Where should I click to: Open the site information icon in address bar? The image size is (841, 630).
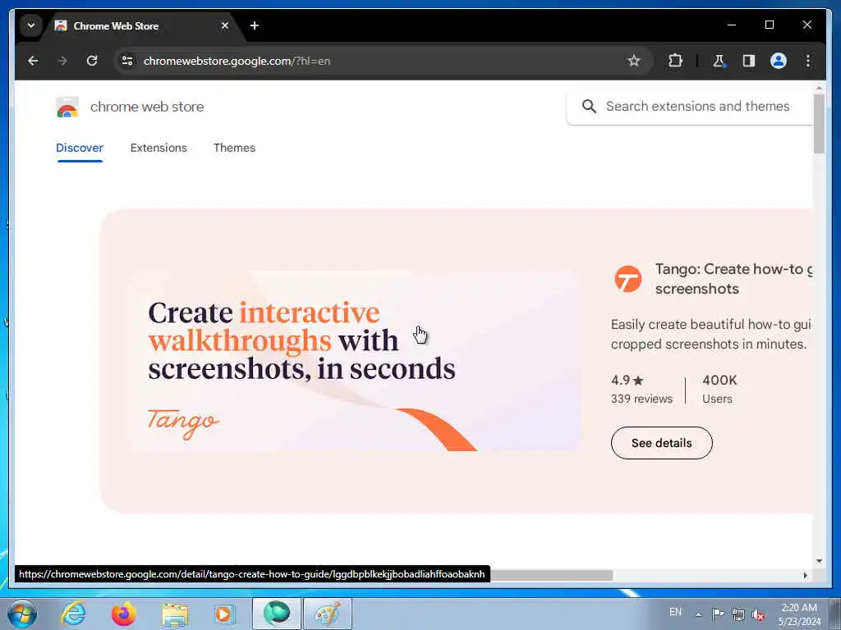127,61
